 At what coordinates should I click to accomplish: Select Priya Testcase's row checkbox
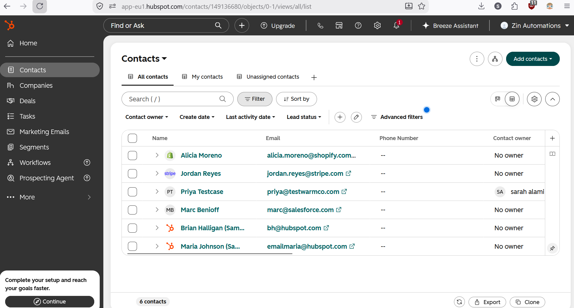132,192
